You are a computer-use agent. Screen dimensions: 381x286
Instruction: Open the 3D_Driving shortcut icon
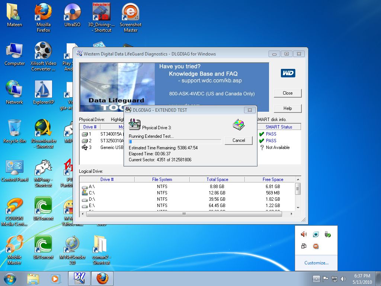pos(101,18)
